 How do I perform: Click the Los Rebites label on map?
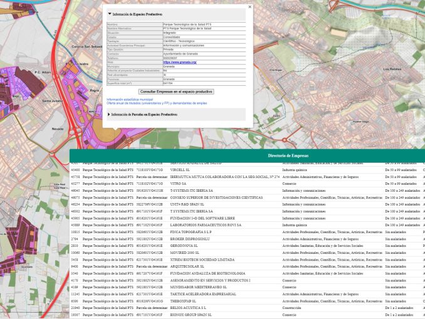(x=391, y=69)
